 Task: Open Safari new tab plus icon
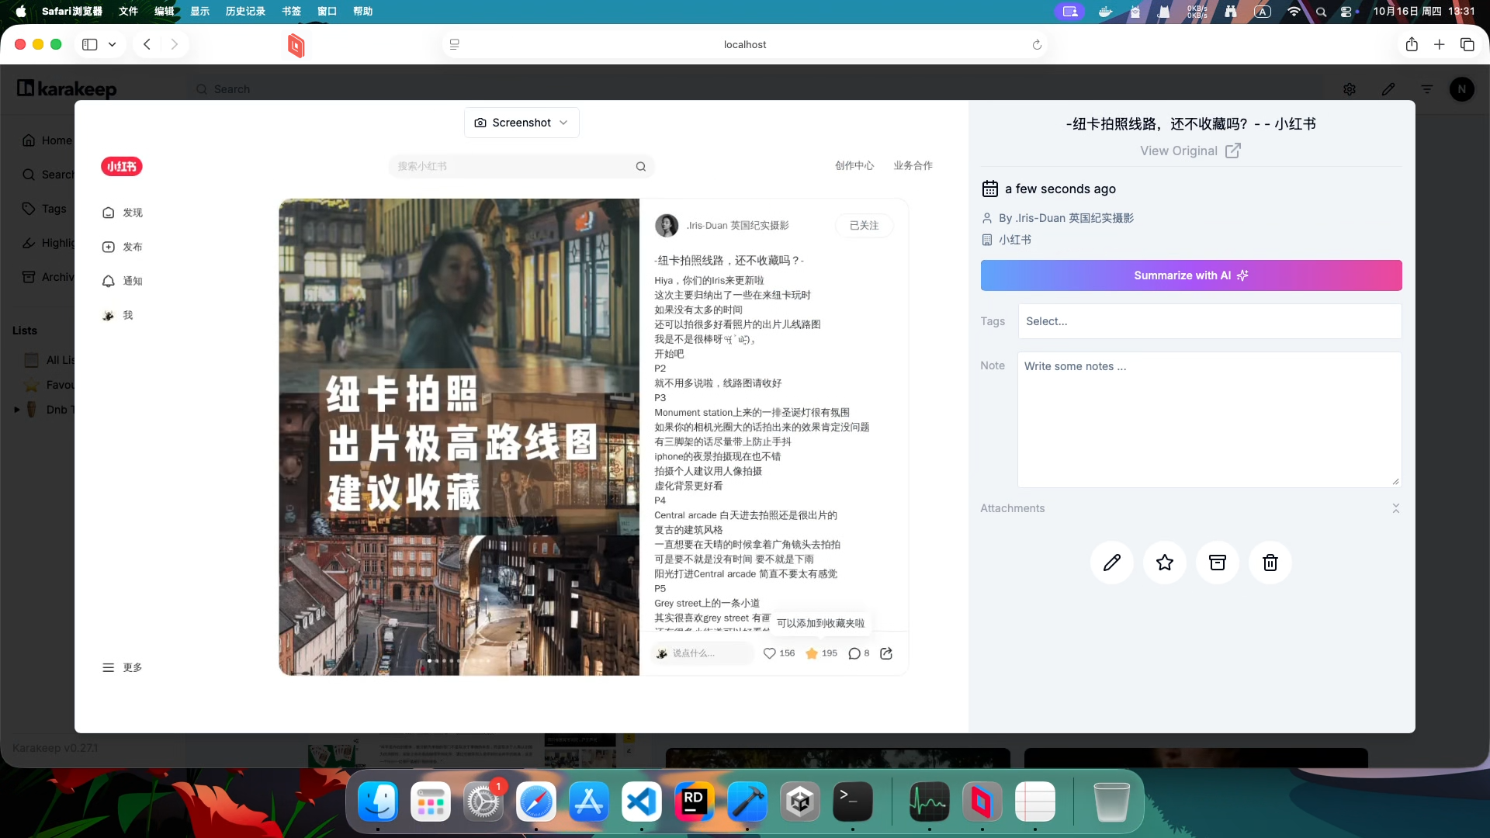(1439, 45)
